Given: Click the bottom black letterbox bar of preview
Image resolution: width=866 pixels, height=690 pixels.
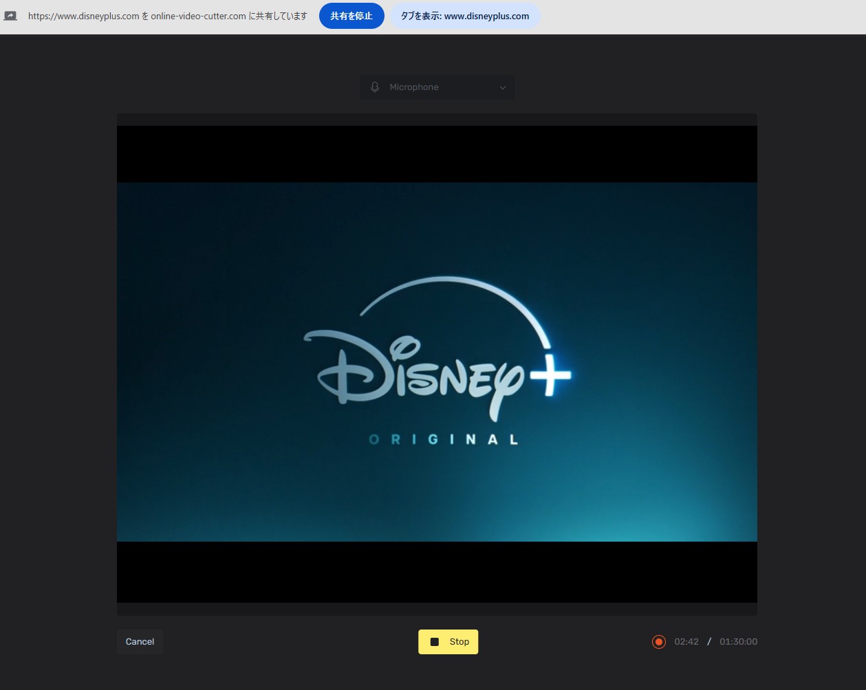Looking at the screenshot, I should (437, 572).
